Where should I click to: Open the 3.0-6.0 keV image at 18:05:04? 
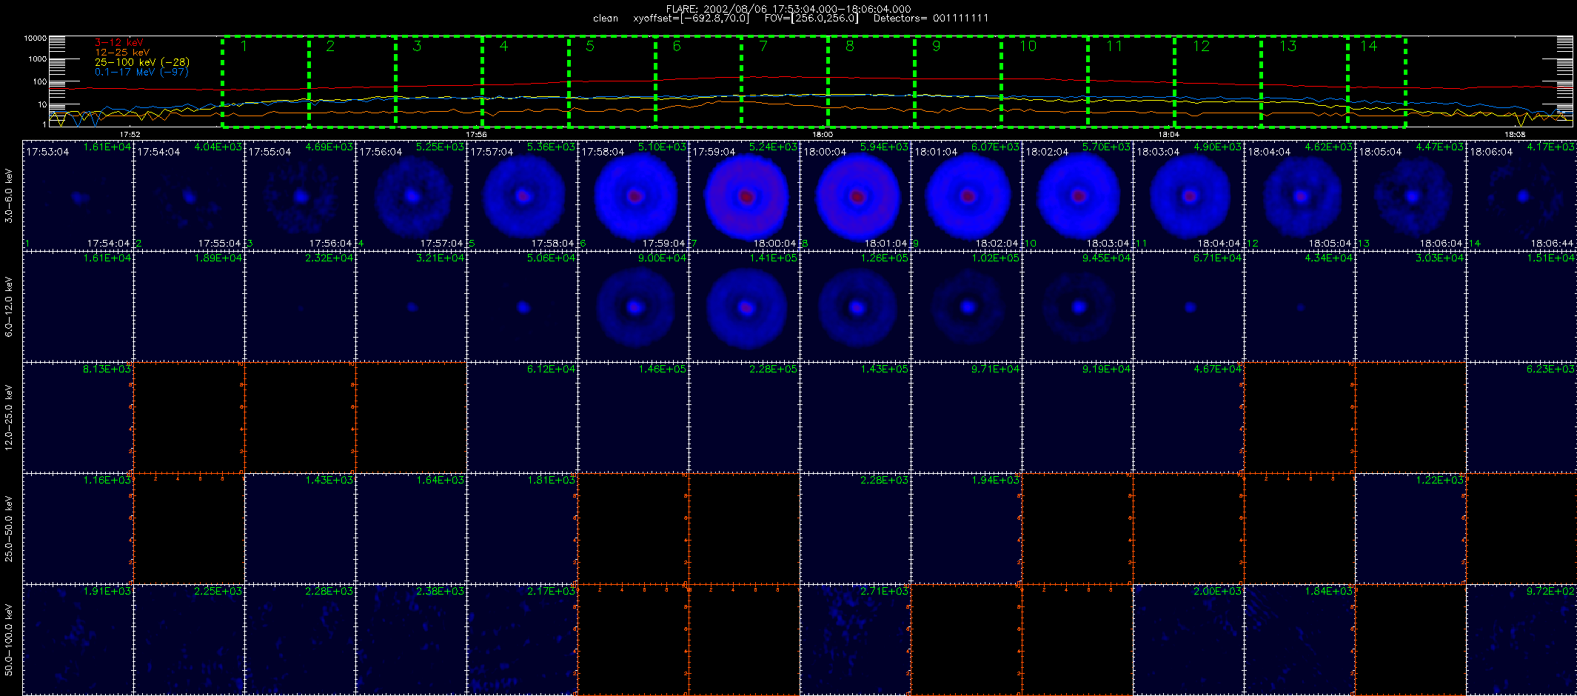(1410, 195)
